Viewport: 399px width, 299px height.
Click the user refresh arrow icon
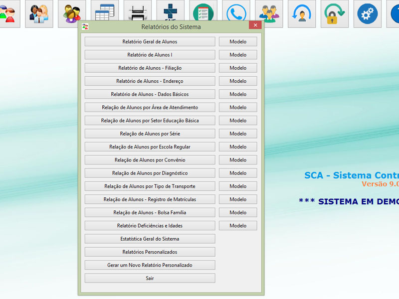coord(302,13)
